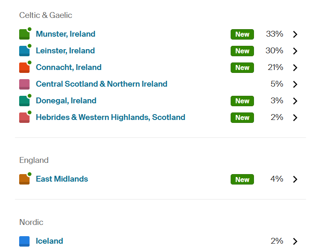
Task: Open the Iceland region link
Action: click(x=50, y=241)
